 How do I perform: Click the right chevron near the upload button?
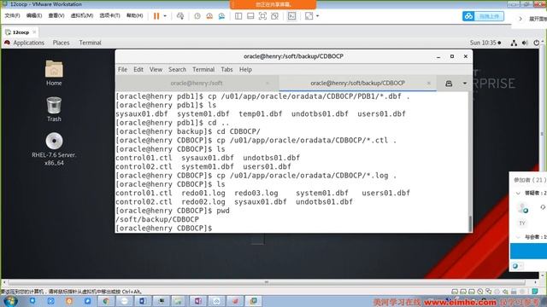521,19
